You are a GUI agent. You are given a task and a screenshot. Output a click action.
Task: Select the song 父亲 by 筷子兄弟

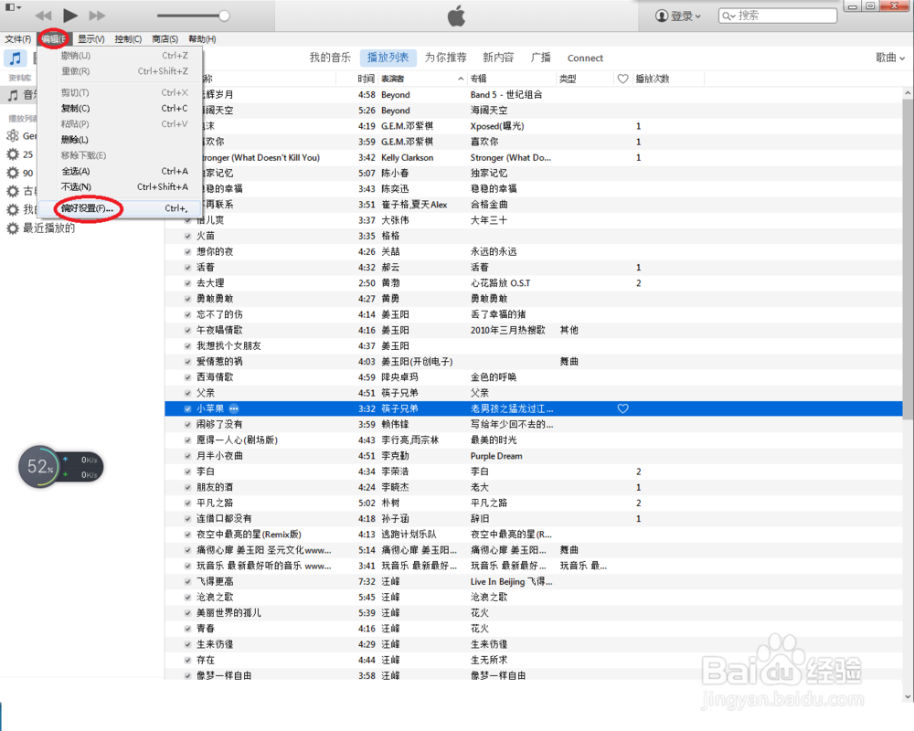tap(534, 393)
